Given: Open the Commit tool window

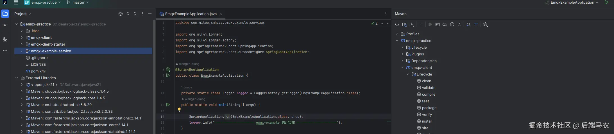Looking at the screenshot, I should [5, 25].
